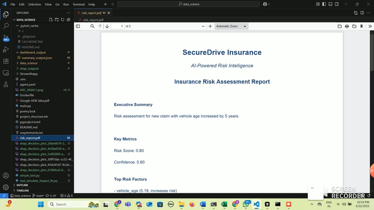Open the Source Control view
The width and height of the screenshot is (374, 210).
click(6, 38)
